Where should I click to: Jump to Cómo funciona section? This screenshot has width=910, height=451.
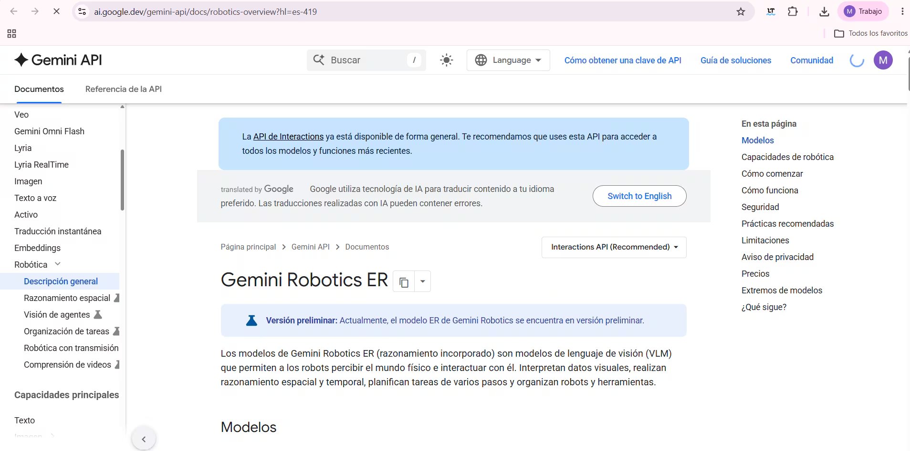point(770,190)
